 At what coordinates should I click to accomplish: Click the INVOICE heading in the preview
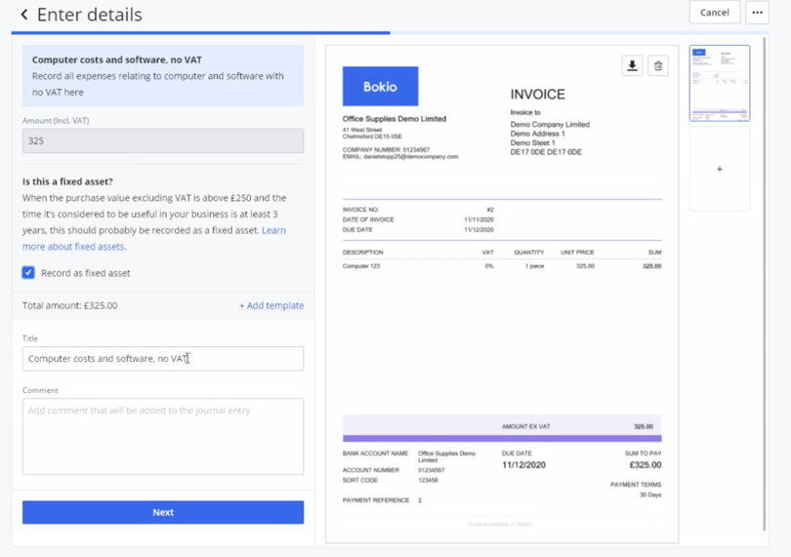coord(537,95)
